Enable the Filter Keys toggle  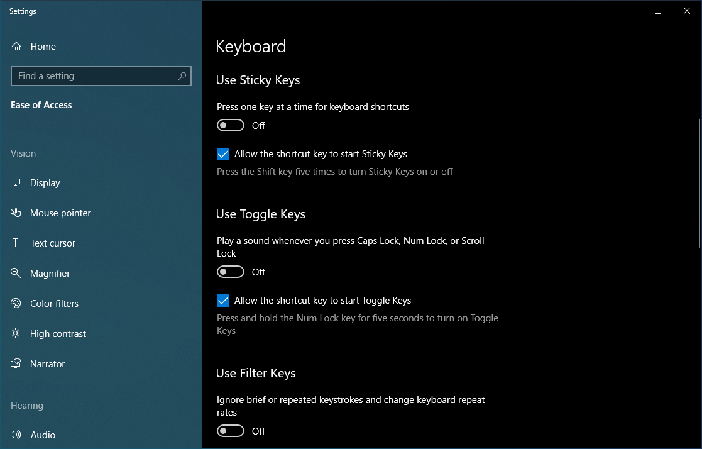pyautogui.click(x=231, y=431)
